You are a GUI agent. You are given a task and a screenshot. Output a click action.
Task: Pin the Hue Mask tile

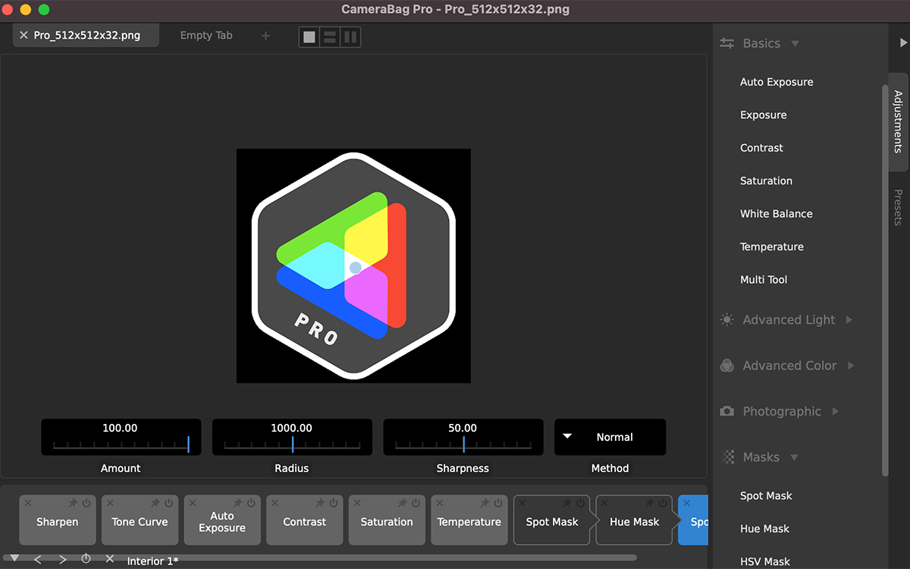650,503
